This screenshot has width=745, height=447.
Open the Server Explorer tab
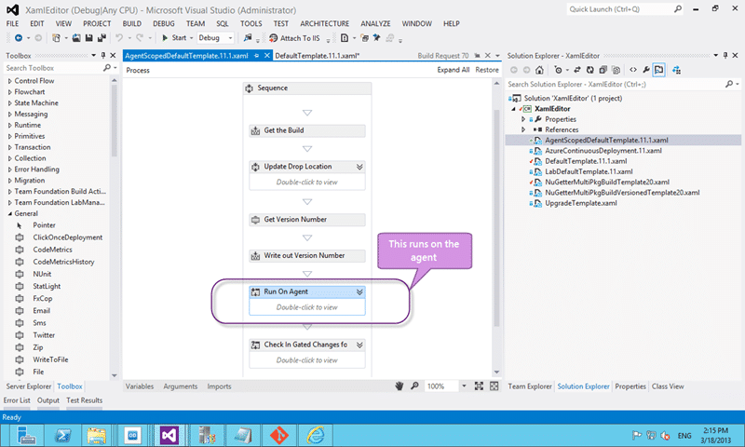pyautogui.click(x=29, y=386)
